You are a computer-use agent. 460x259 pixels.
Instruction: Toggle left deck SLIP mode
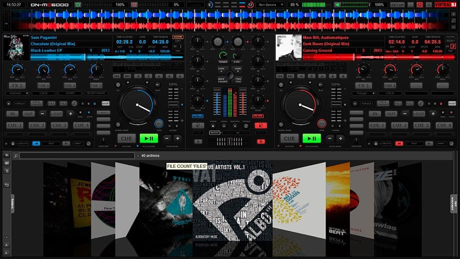point(157,85)
